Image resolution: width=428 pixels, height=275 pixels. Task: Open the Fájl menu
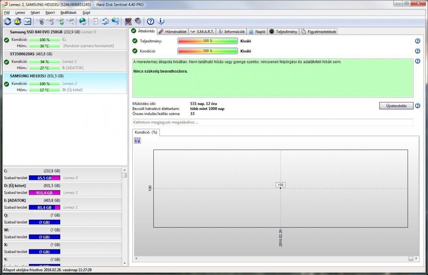click(x=7, y=13)
